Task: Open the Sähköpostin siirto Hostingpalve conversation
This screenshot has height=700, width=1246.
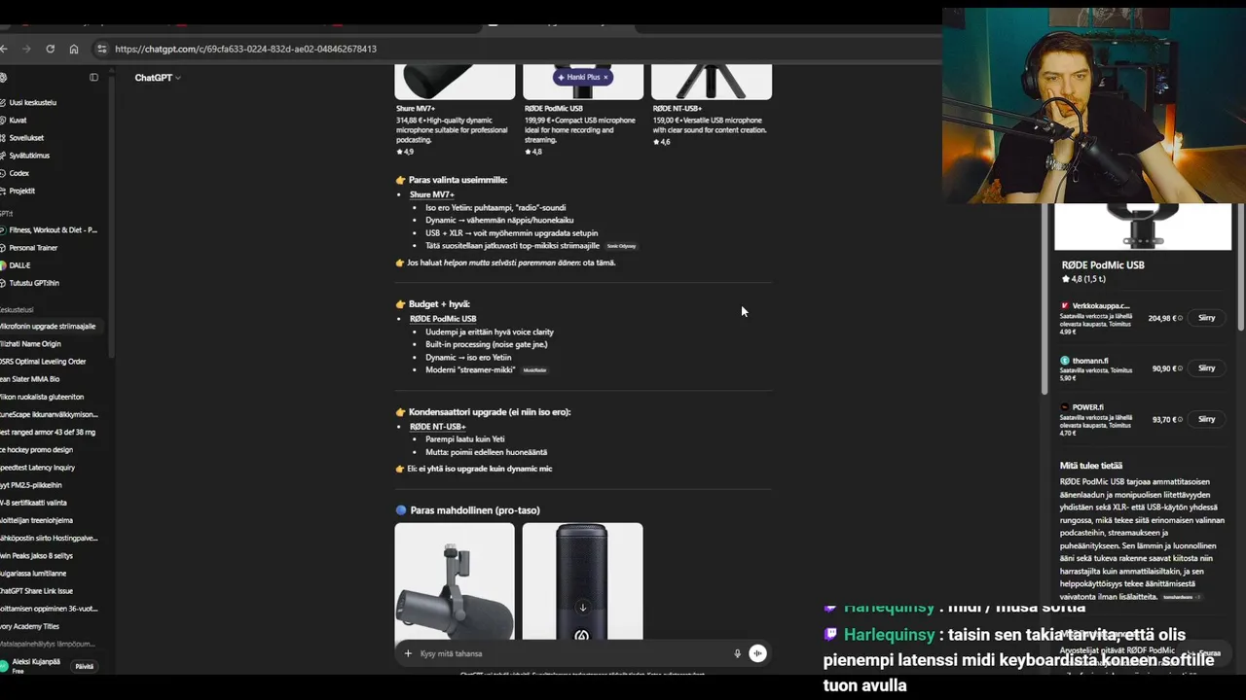Action: tap(49, 538)
